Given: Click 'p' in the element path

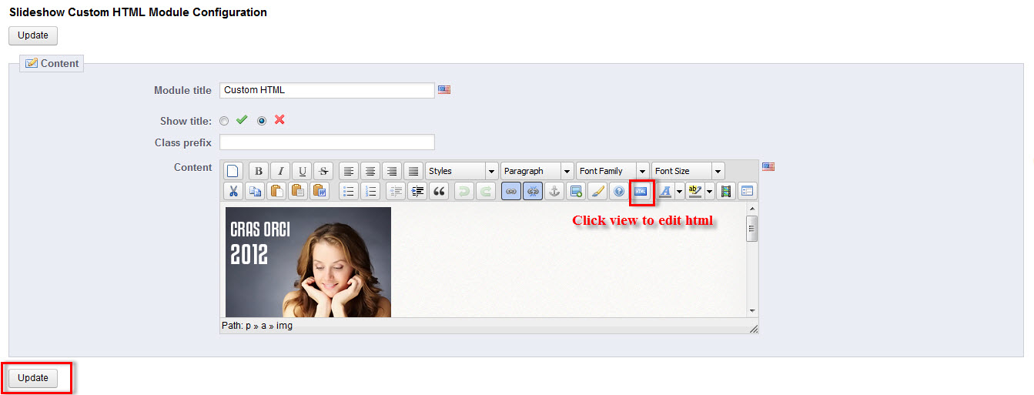Looking at the screenshot, I should coord(248,326).
